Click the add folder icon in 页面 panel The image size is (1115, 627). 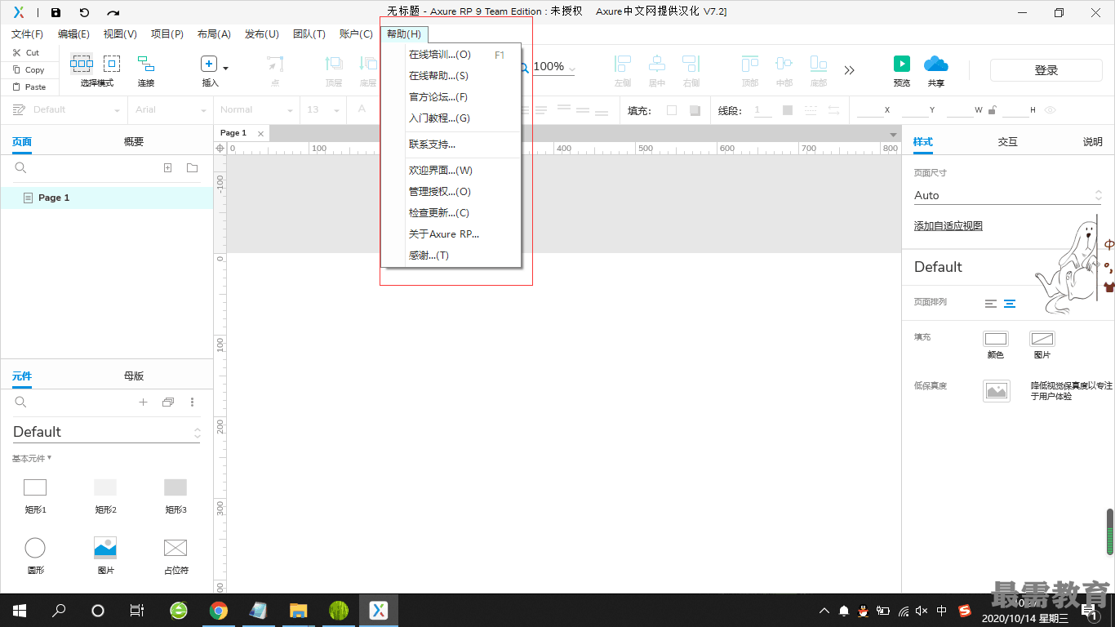pyautogui.click(x=193, y=168)
